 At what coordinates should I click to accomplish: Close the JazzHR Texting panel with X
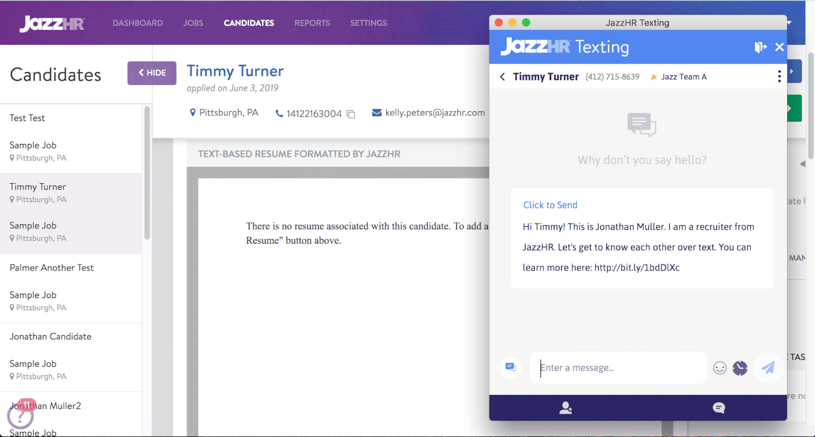779,47
